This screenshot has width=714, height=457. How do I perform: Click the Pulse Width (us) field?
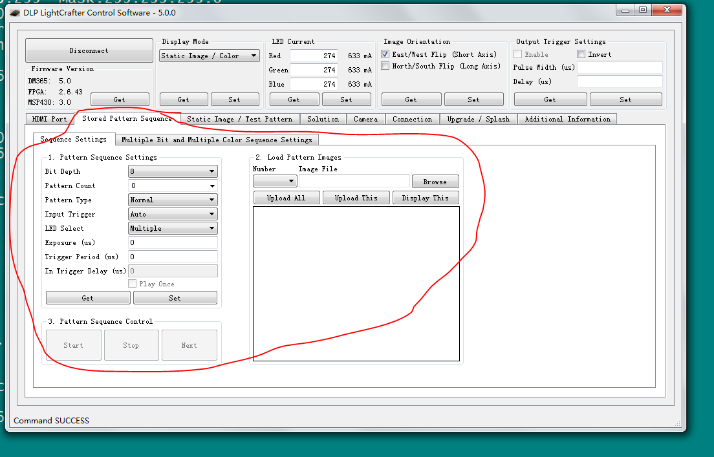tap(620, 67)
